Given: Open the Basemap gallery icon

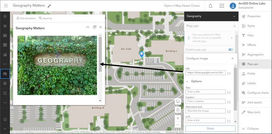Looking at the screenshot, I should [5, 45].
